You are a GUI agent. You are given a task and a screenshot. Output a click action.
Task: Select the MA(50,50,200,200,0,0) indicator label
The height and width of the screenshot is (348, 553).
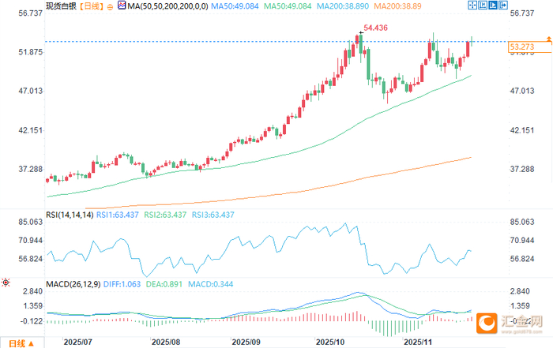pos(167,6)
